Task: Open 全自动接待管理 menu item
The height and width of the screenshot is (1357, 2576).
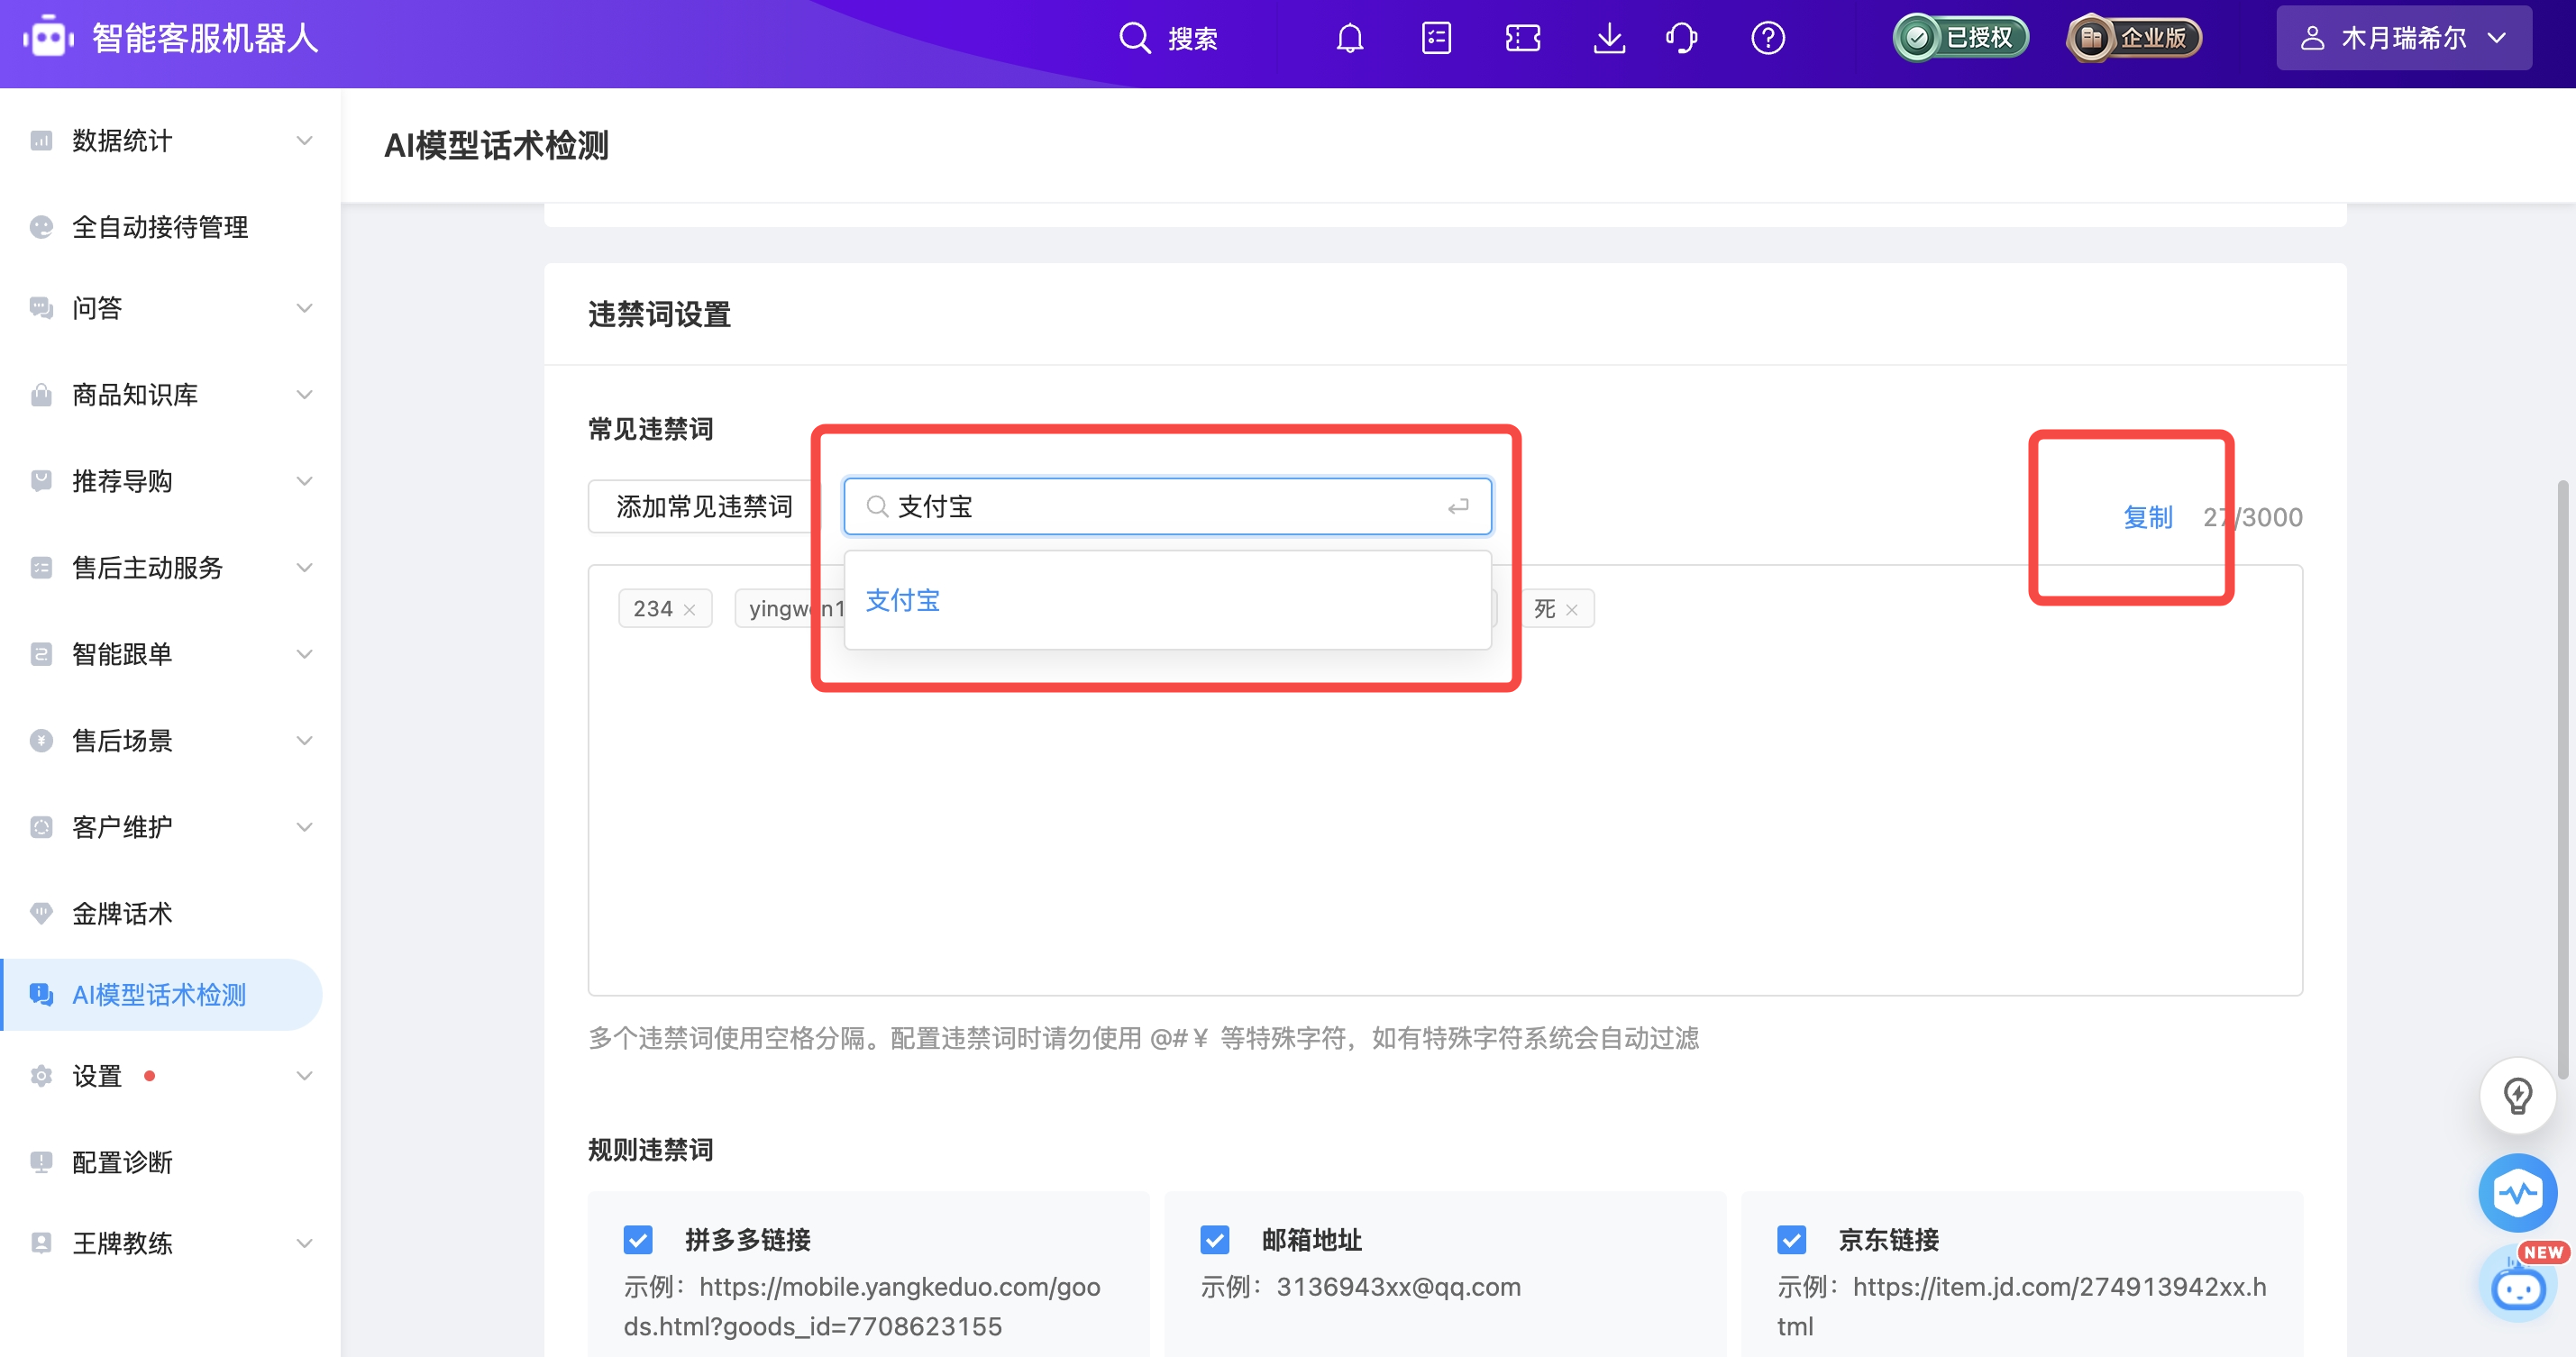Action: coord(162,227)
